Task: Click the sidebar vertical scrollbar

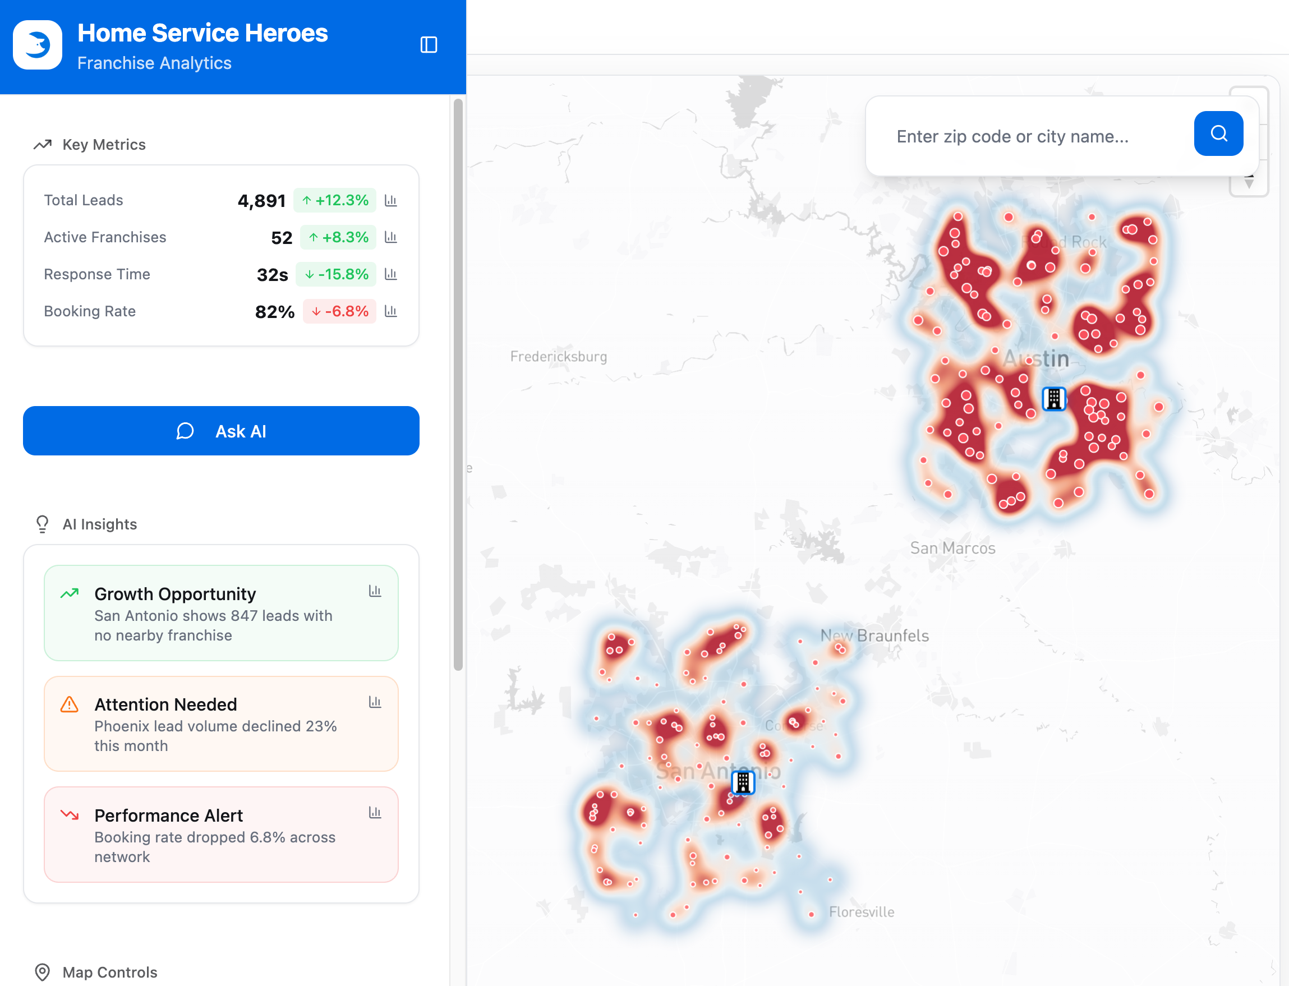Action: tap(458, 384)
